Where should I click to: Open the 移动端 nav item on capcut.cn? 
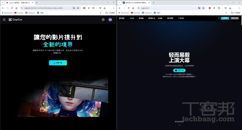[141, 18]
